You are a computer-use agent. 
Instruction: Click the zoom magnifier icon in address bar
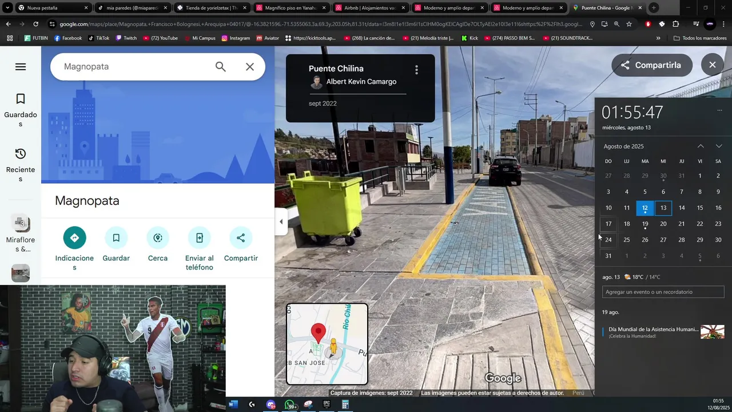(616, 24)
